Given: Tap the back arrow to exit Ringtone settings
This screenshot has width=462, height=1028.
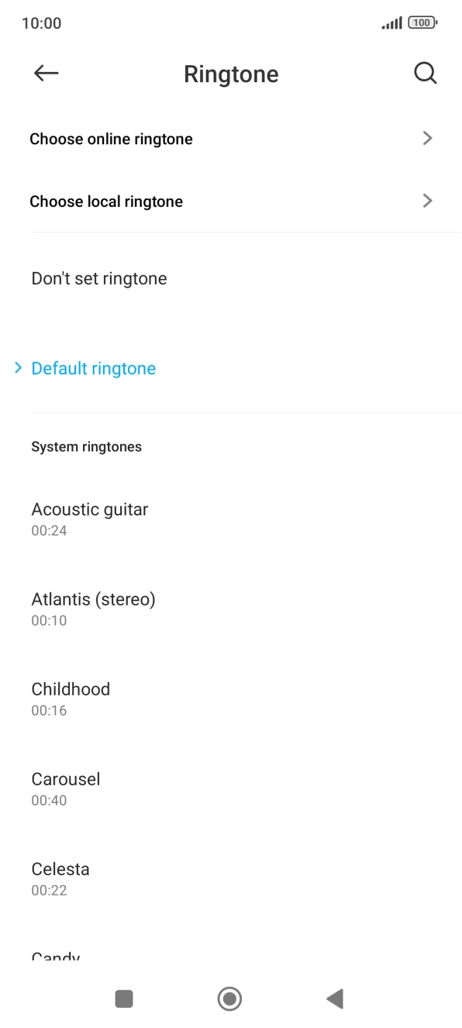Looking at the screenshot, I should [46, 73].
